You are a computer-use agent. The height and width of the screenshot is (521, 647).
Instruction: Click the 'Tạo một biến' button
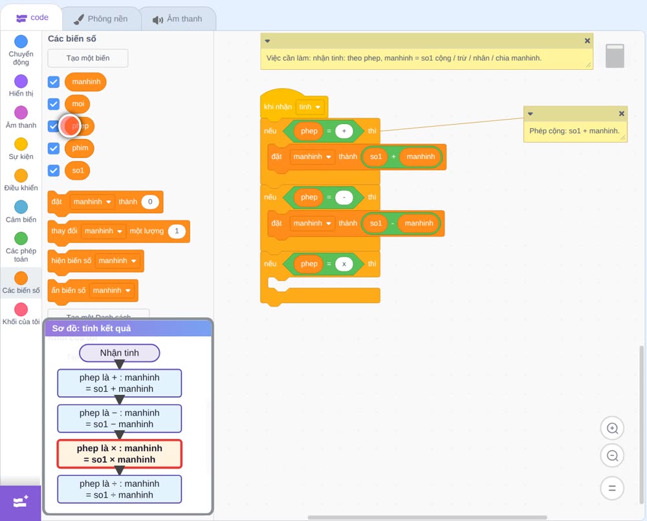pyautogui.click(x=88, y=58)
